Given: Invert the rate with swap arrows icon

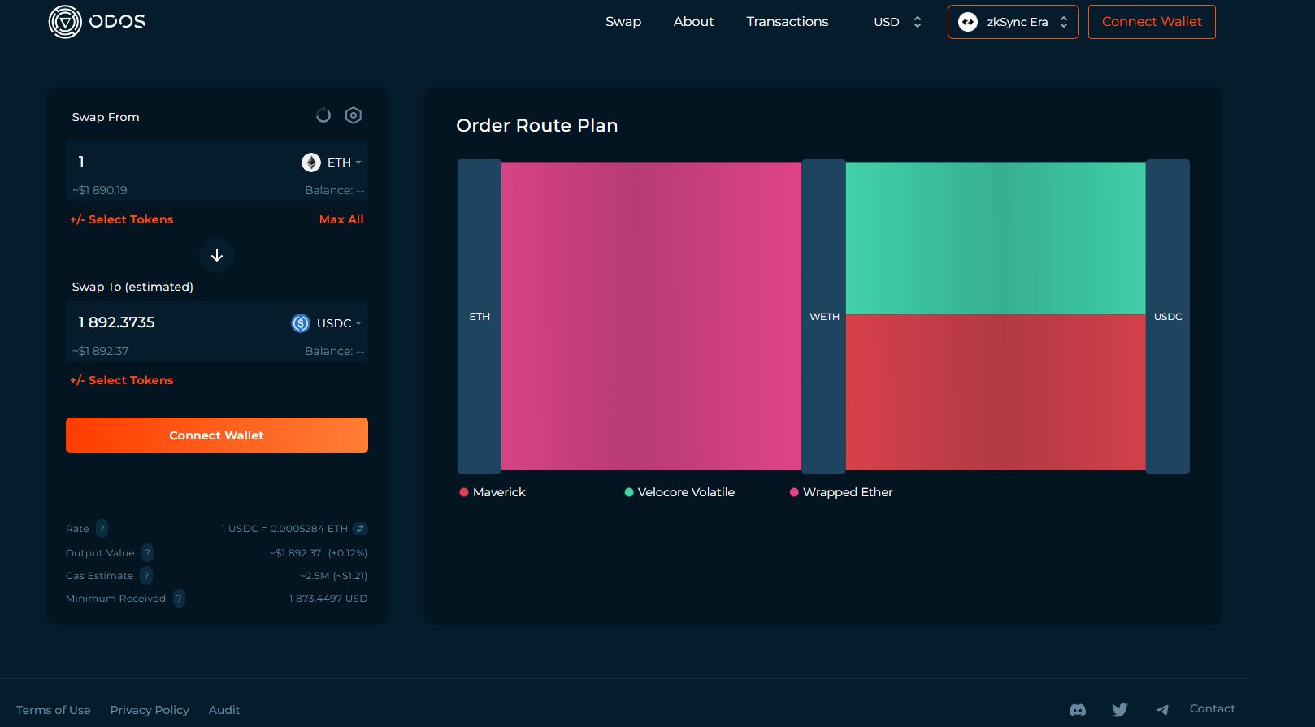Looking at the screenshot, I should (360, 529).
